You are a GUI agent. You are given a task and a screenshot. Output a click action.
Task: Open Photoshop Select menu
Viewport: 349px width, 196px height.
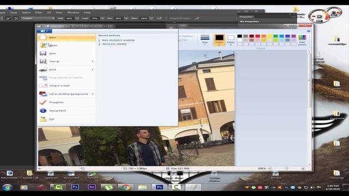point(26,13)
